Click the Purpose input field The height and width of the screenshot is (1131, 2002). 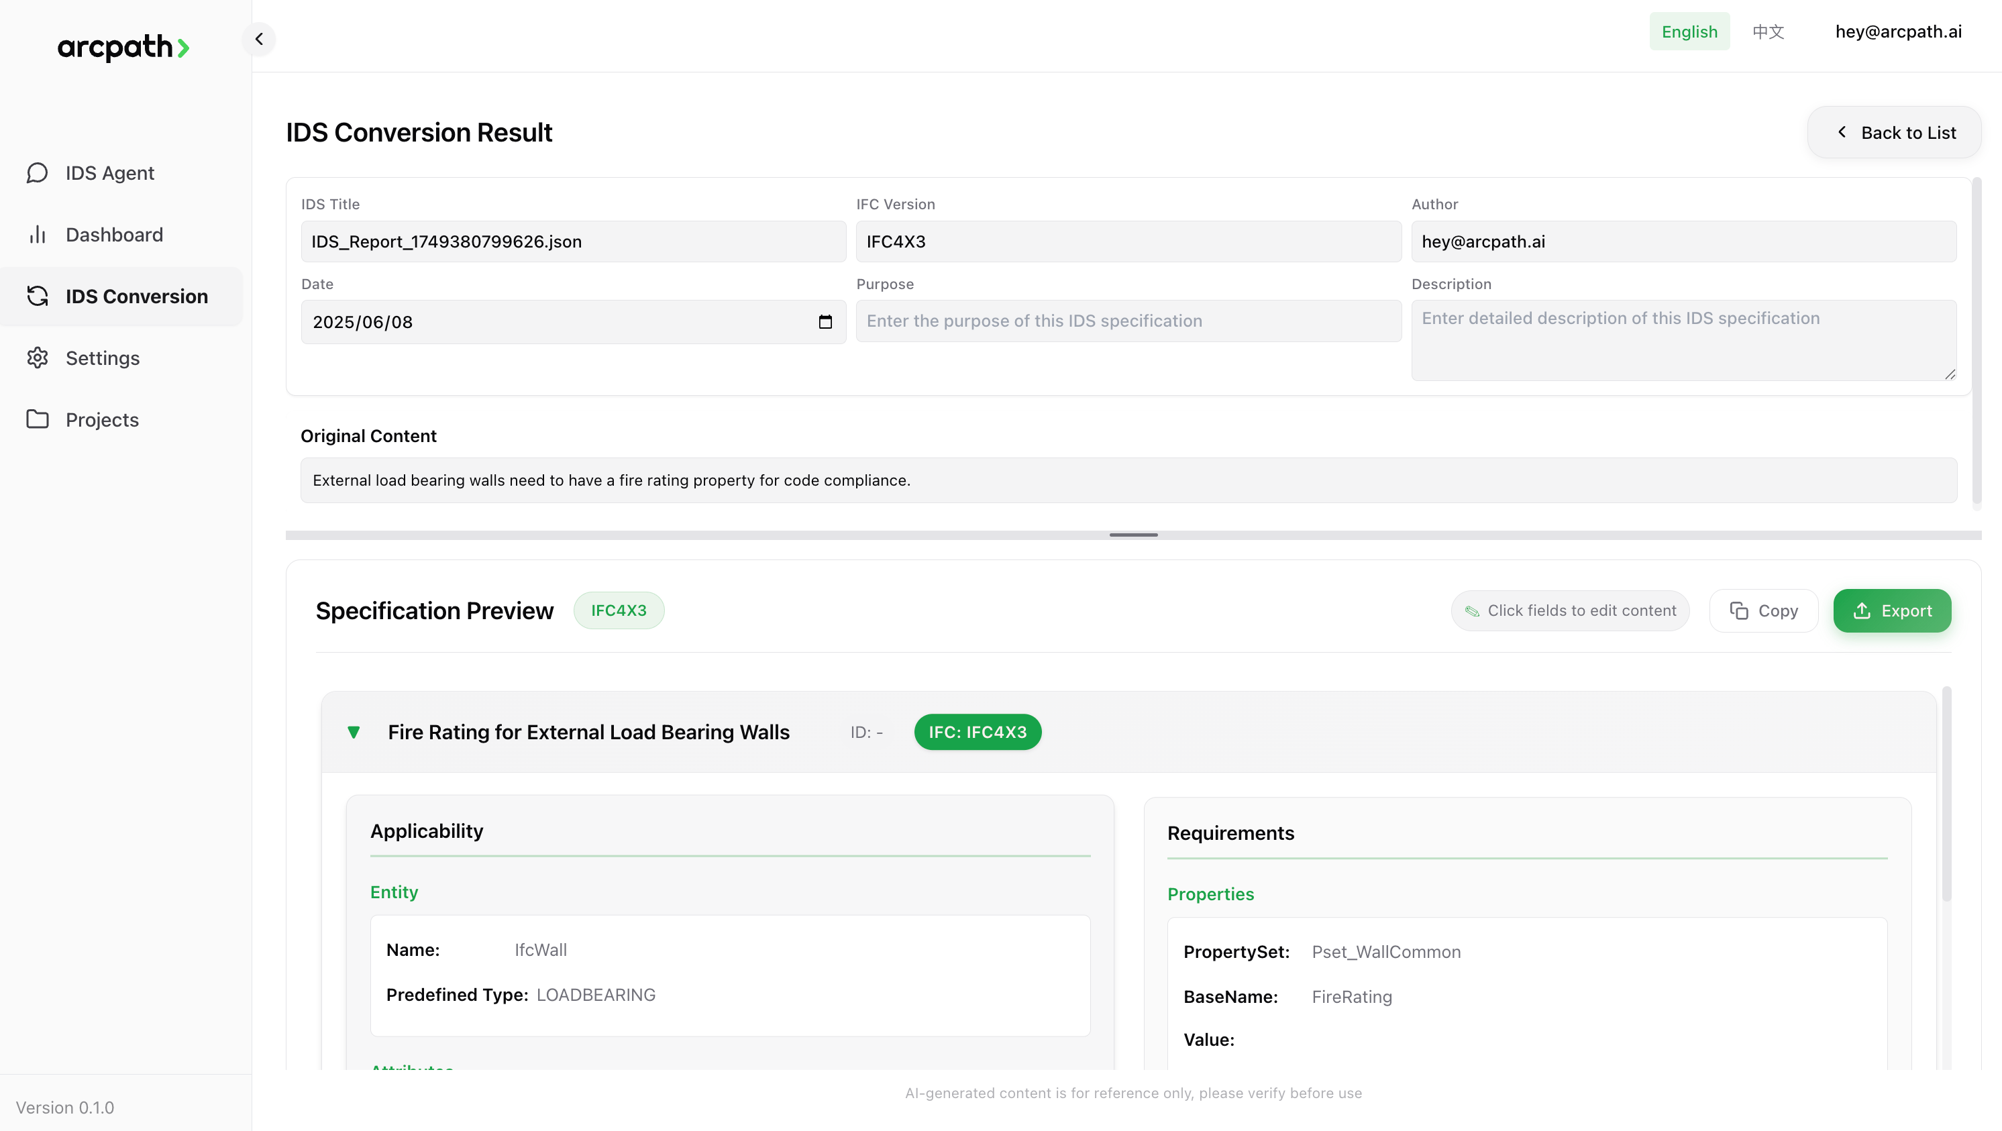click(1128, 321)
